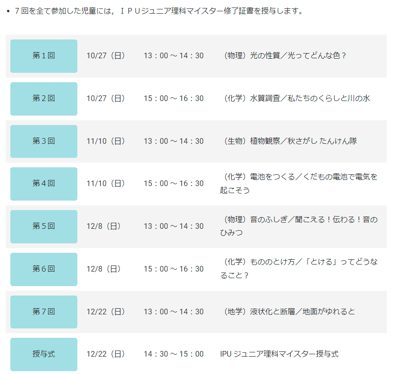Click the 第1回 session label

[44, 56]
